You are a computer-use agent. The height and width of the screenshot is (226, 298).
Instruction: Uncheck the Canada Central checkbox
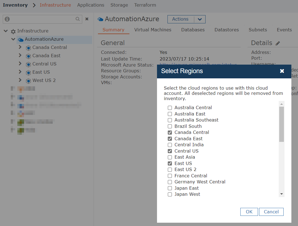170,133
